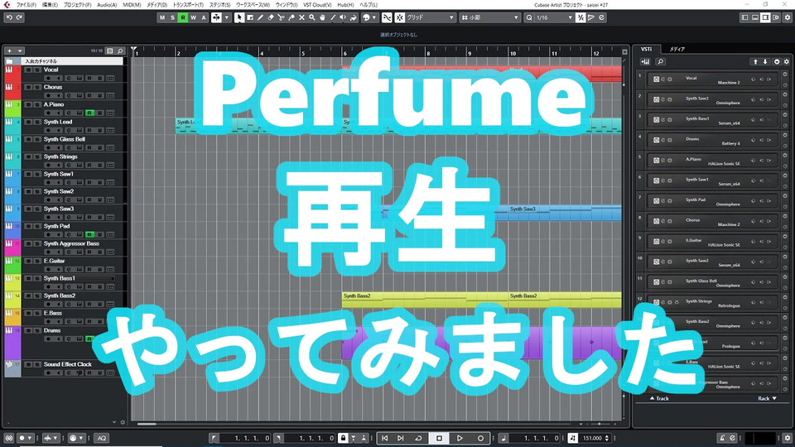Viewport: 795px width, 447px height.
Task: Open the track list search magnifier
Action: (120, 50)
